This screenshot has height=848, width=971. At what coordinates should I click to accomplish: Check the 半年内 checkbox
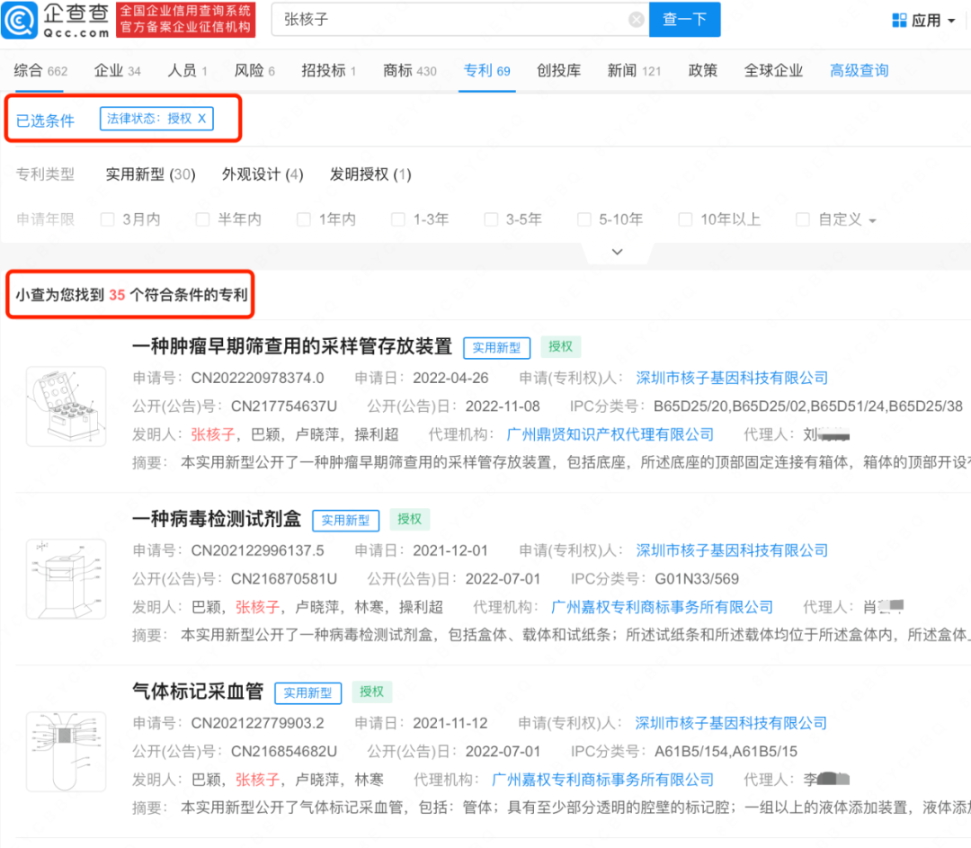pyautogui.click(x=202, y=219)
